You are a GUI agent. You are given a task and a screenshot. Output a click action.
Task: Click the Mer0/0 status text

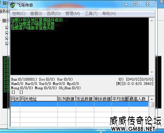(59, 84)
